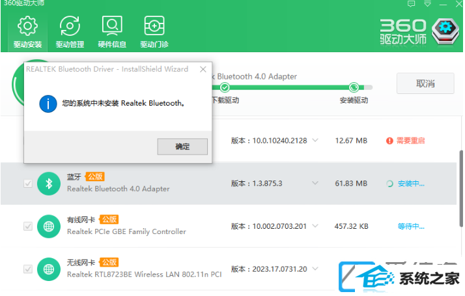465x296 pixels.
Task: Click the red warning icon beside 需要重启
Action: click(x=389, y=141)
